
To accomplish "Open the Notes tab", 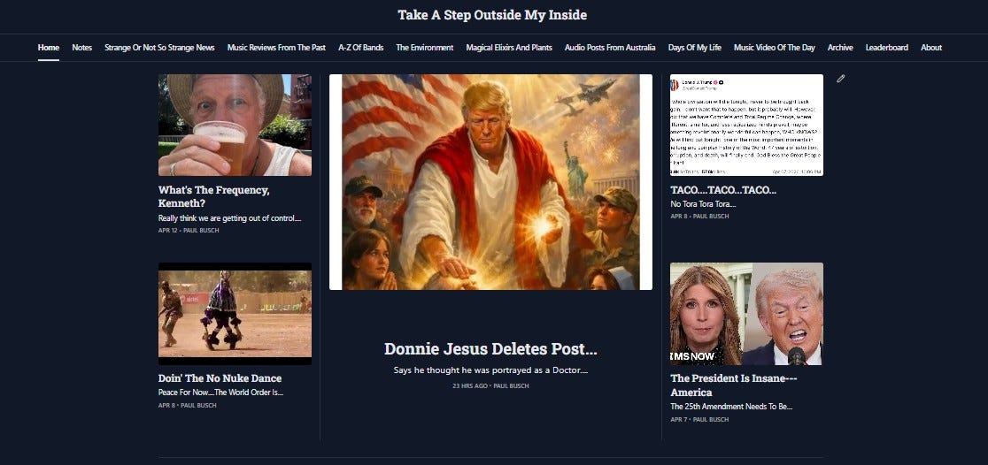I will pyautogui.click(x=82, y=47).
